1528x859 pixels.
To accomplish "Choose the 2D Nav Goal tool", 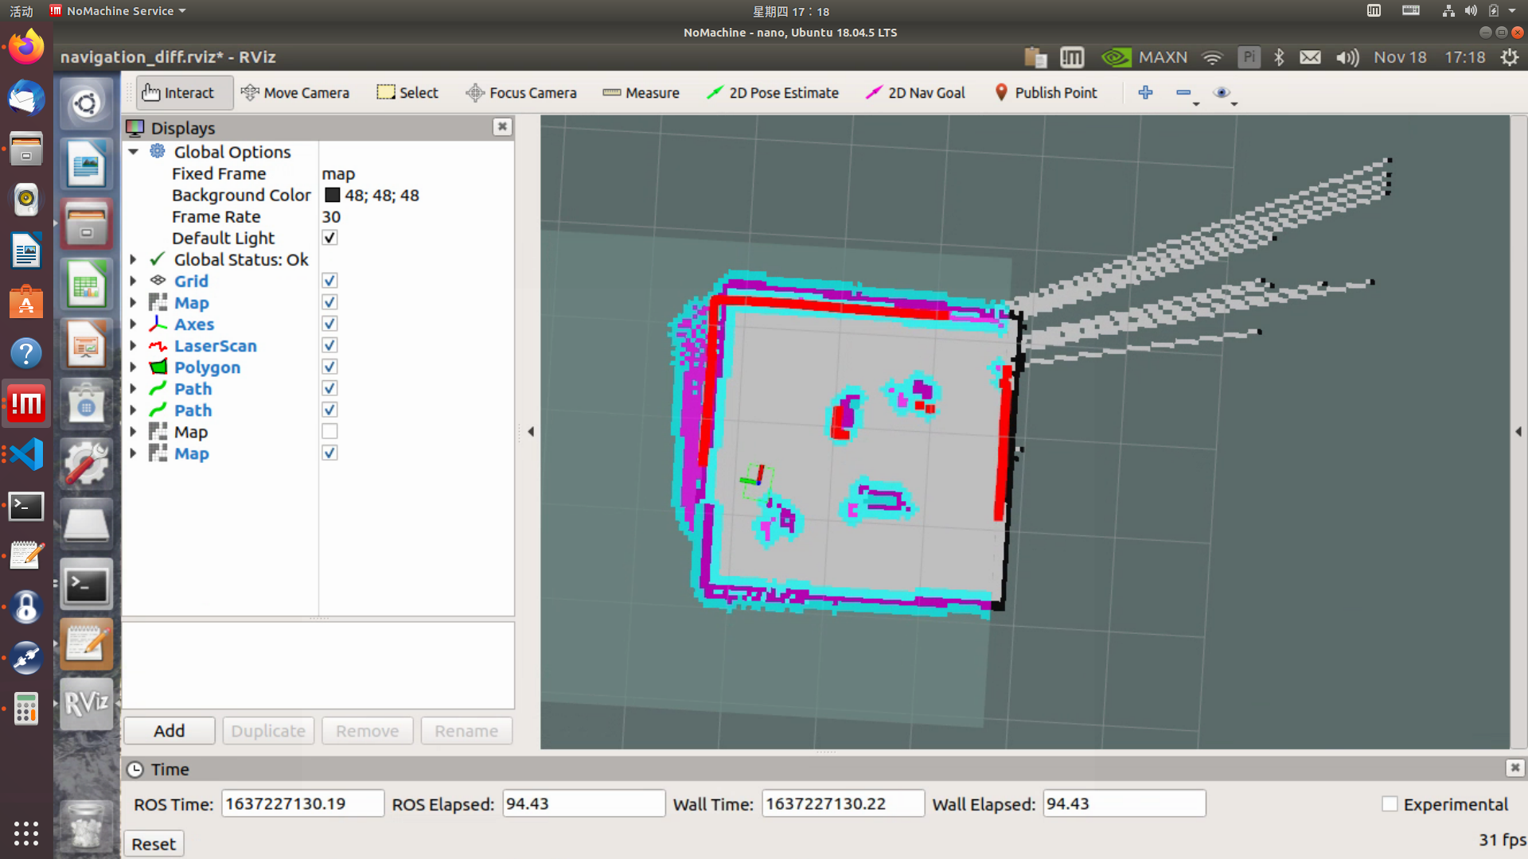I will coord(915,93).
